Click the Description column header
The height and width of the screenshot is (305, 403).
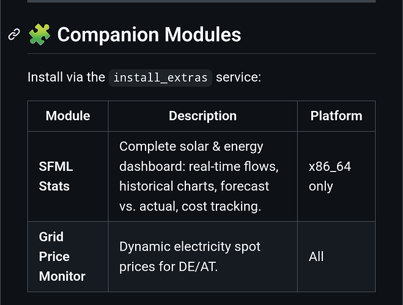pyautogui.click(x=203, y=116)
